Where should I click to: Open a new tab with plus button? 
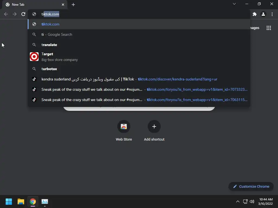73,5
